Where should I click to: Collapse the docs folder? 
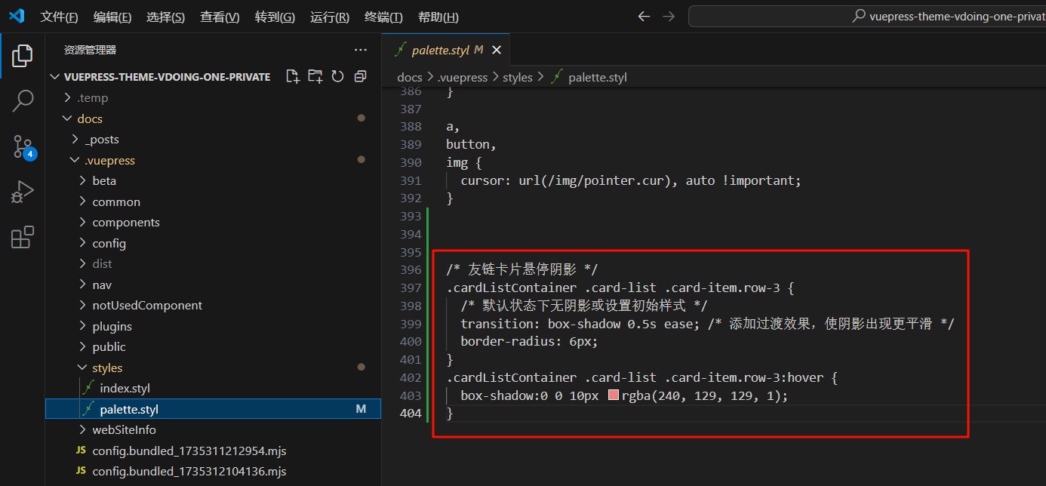click(213, 118)
